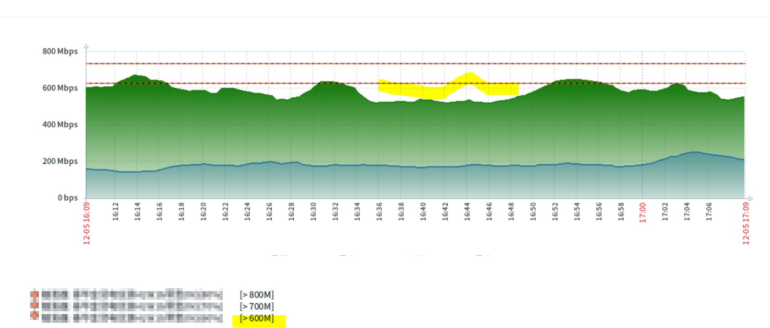Viewport: 770px width, 328px height.
Task: Select the 16:30 tick on the time axis
Action: (313, 211)
